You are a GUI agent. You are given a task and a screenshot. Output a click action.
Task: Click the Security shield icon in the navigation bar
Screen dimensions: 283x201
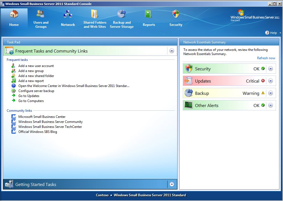[x=176, y=14]
